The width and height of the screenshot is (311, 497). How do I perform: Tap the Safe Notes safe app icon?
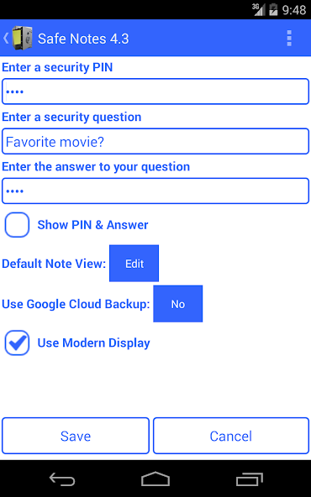pos(22,39)
